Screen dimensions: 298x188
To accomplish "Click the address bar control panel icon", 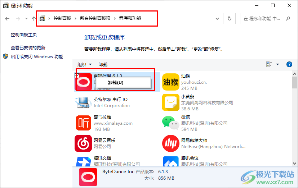I will point(42,19).
